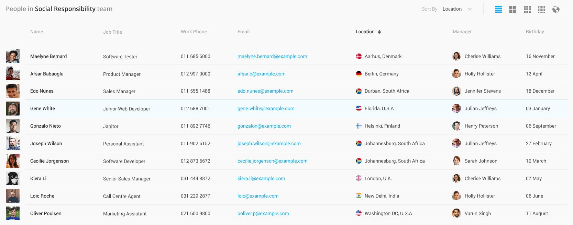Click Cherise Williams avatar in Maelyne Bernard's row
This screenshot has height=225, width=573.
(456, 56)
